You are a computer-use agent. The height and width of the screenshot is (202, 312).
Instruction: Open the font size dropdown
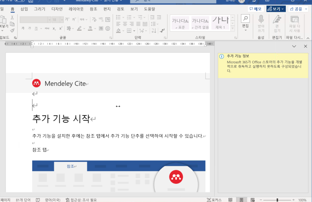coord(62,19)
